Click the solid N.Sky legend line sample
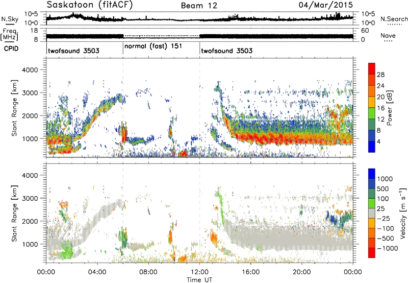This screenshot has width=408, height=283. (10, 25)
